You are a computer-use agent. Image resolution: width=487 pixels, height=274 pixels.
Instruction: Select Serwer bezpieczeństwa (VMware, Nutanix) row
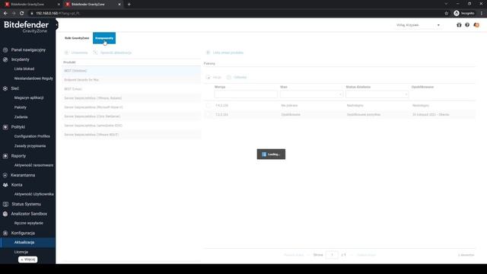click(132, 98)
